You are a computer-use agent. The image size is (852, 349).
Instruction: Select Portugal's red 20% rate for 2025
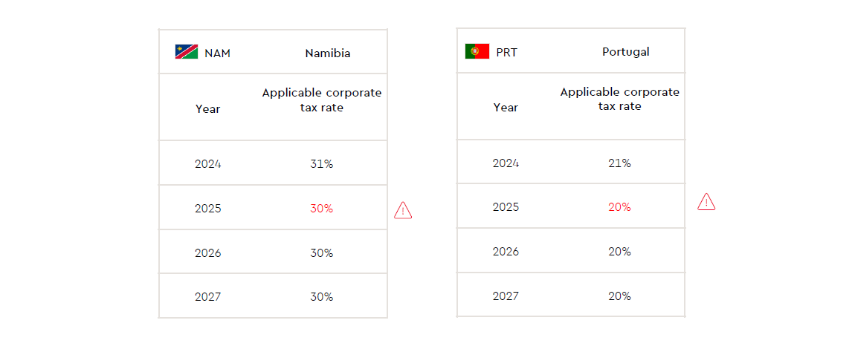pyautogui.click(x=619, y=207)
